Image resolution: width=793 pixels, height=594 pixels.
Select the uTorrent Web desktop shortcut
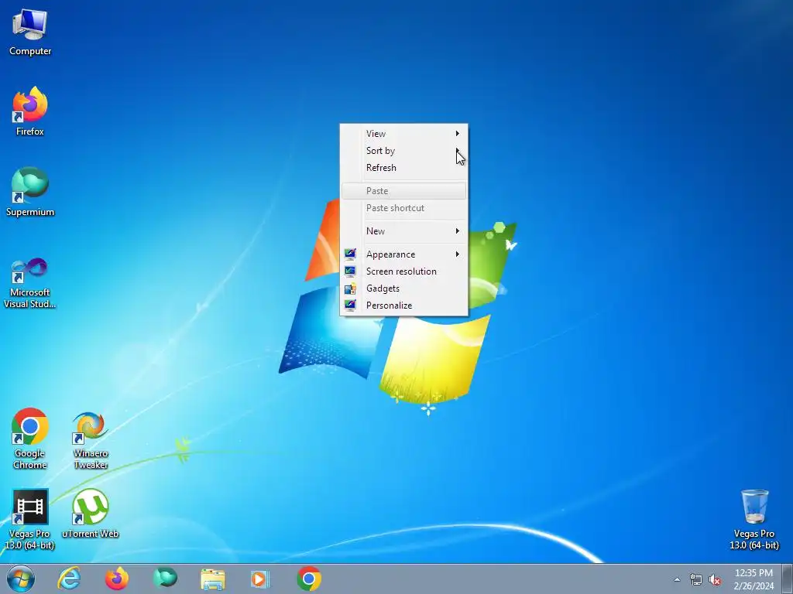[90, 514]
